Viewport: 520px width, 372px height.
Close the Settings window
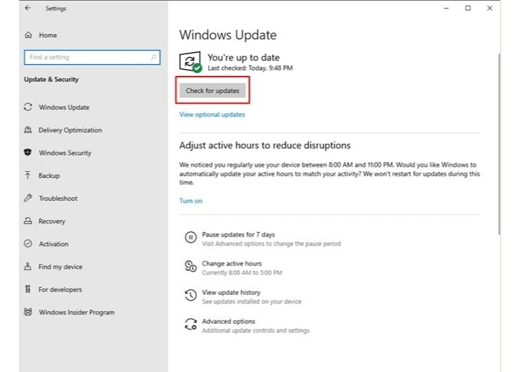tap(490, 8)
